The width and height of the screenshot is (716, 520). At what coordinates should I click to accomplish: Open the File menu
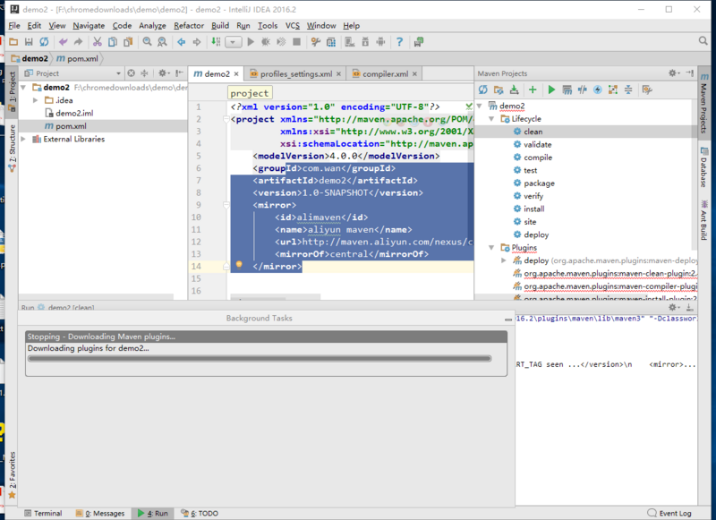coord(14,26)
